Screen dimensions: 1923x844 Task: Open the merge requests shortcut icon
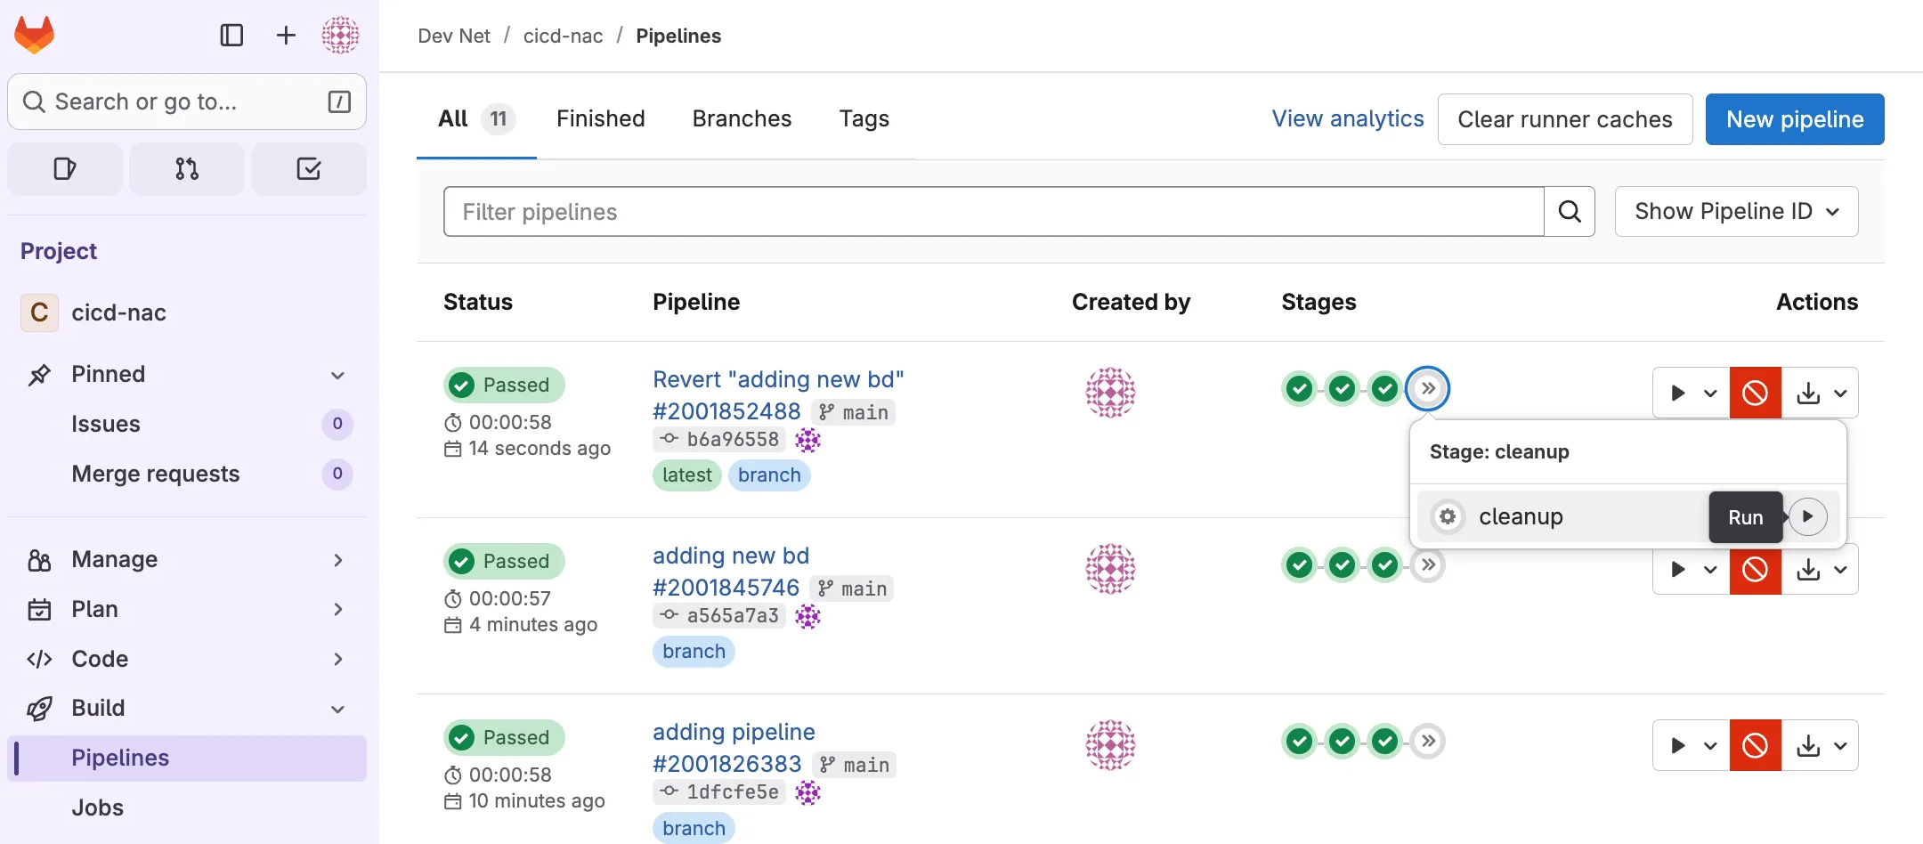click(x=187, y=169)
